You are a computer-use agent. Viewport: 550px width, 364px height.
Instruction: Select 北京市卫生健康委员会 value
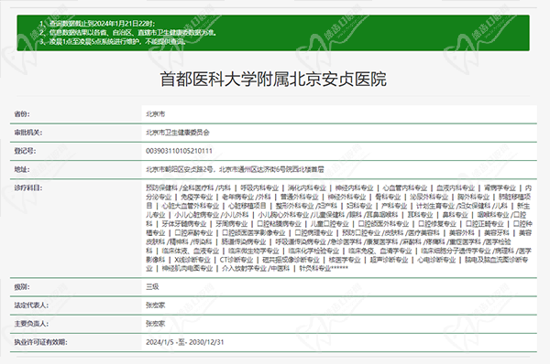click(x=178, y=133)
